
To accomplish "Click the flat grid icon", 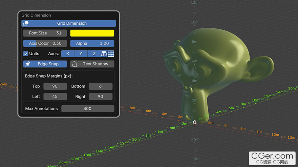I will tap(111, 54).
